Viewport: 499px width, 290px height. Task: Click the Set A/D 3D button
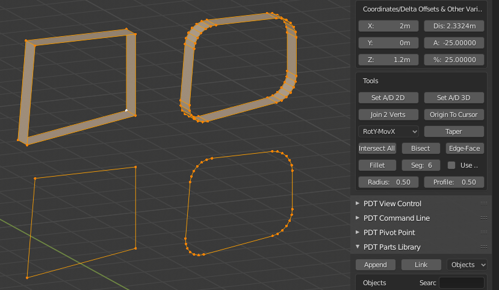(x=454, y=98)
